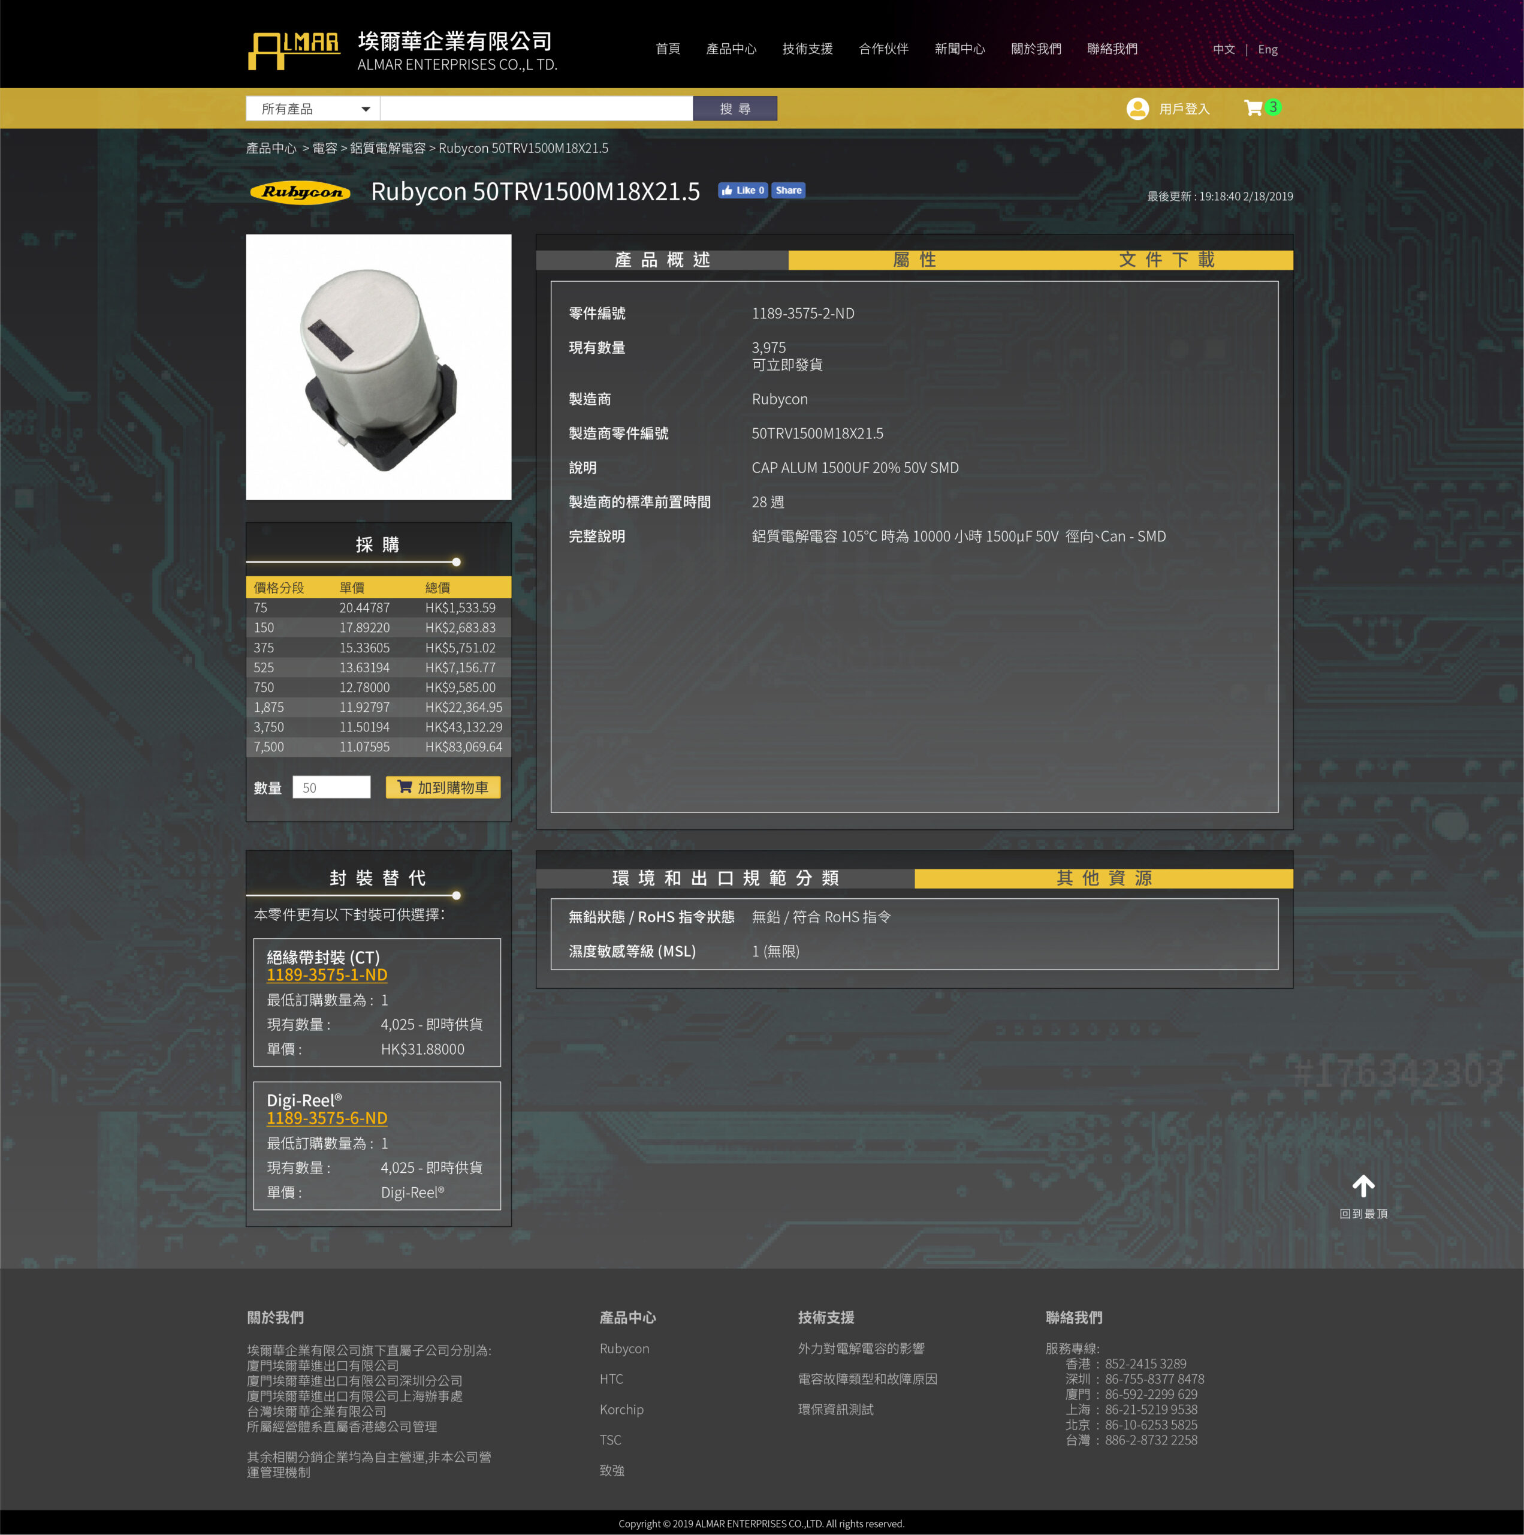1524x1535 pixels.
Task: Click the back-to-top arrow icon
Action: pos(1363,1186)
